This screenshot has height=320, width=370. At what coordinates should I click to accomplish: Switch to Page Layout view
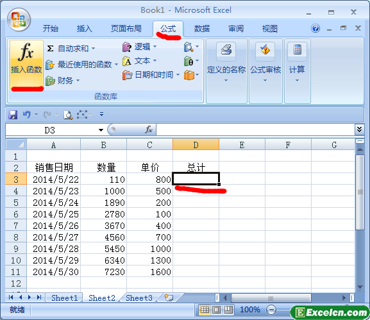216,310
